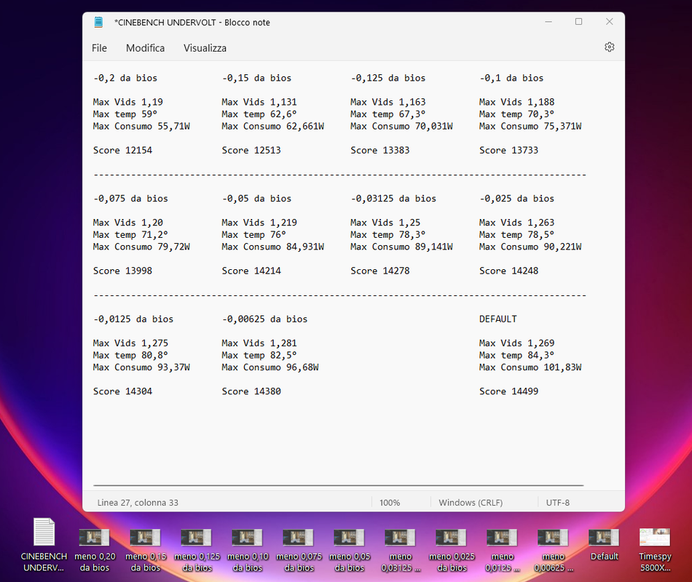This screenshot has width=692, height=582.
Task: Open the File menu in Blocco note
Action: [99, 48]
